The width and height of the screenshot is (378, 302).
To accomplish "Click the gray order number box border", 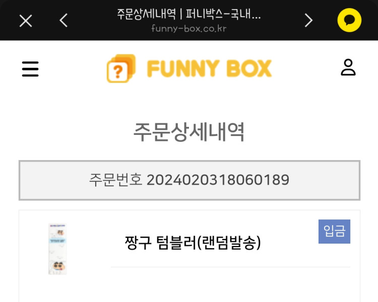I will (189, 162).
